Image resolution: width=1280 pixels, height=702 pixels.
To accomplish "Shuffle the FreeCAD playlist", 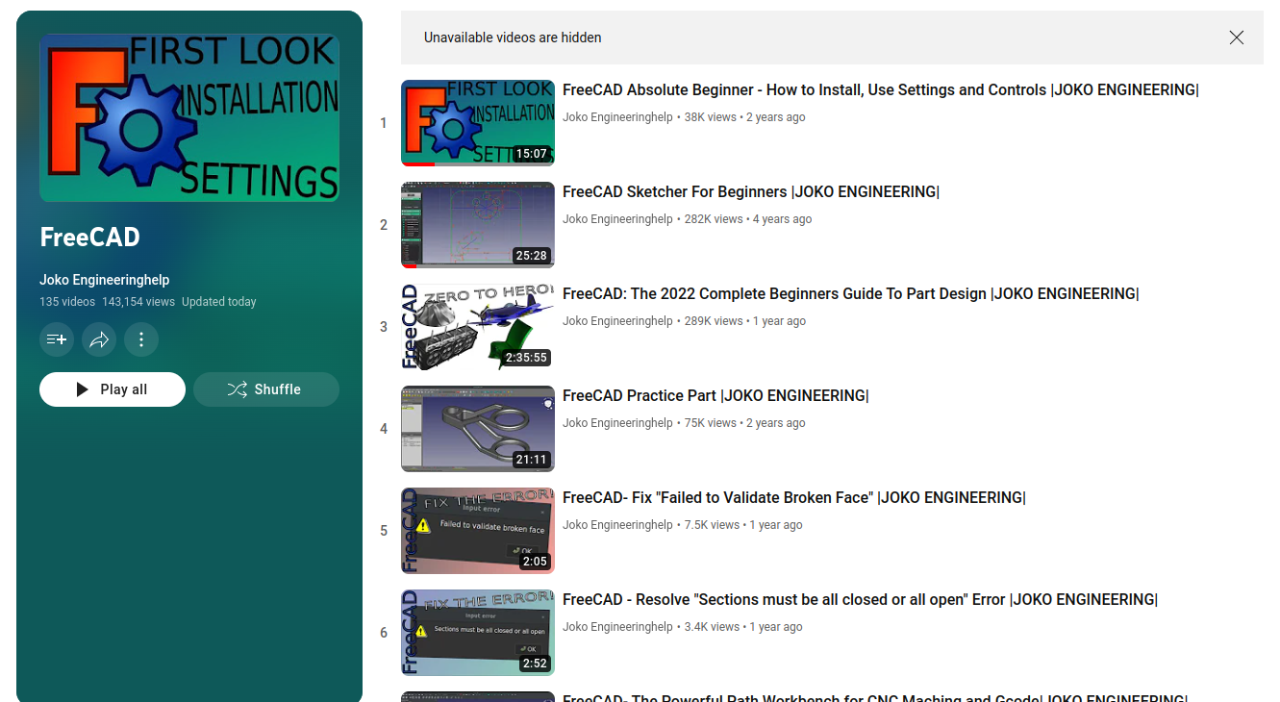I will [x=266, y=389].
